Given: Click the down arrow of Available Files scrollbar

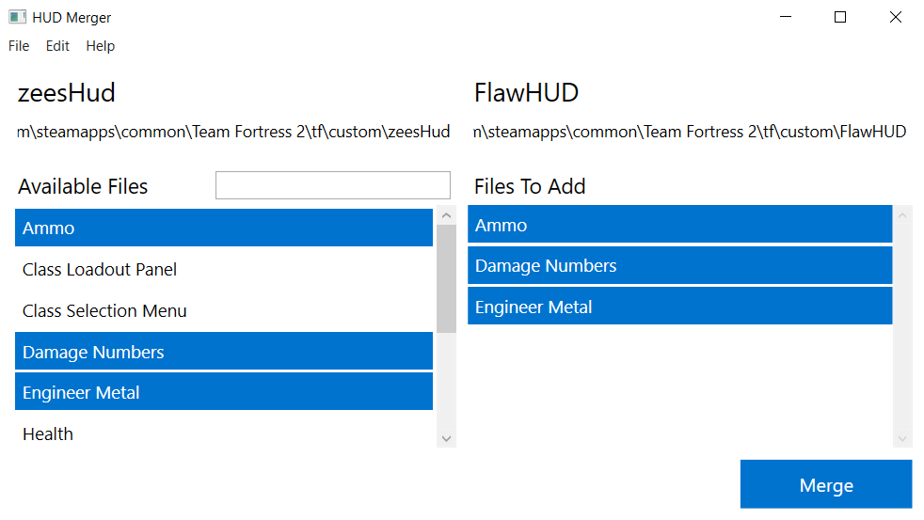Looking at the screenshot, I should click(446, 439).
